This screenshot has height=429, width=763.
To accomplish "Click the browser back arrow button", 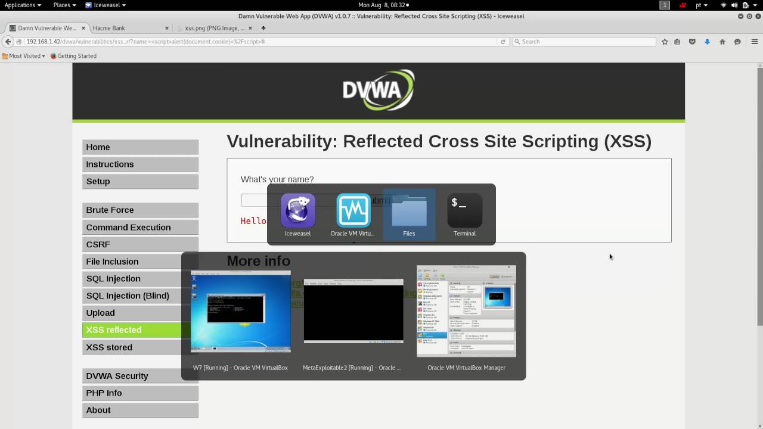I will (x=8, y=42).
